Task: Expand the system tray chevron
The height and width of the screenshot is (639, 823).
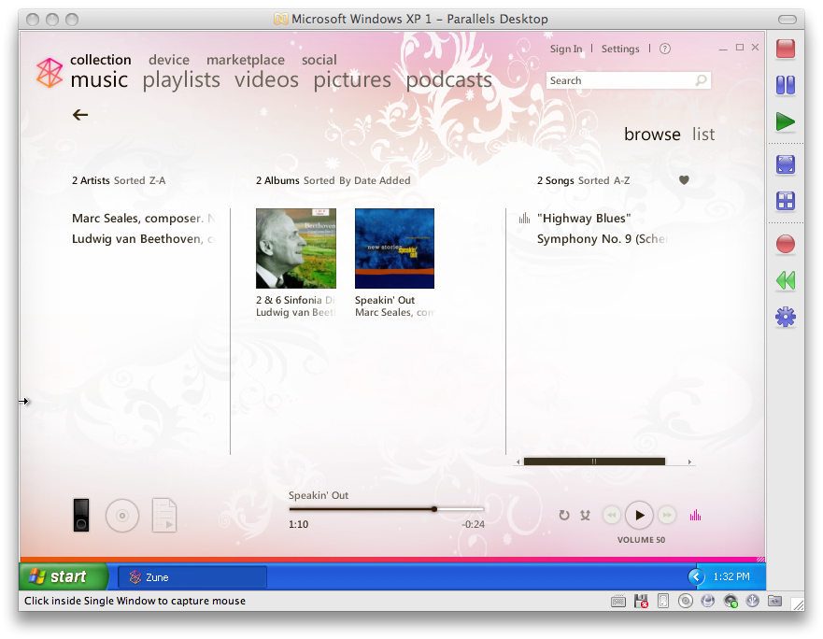Action: (x=696, y=576)
